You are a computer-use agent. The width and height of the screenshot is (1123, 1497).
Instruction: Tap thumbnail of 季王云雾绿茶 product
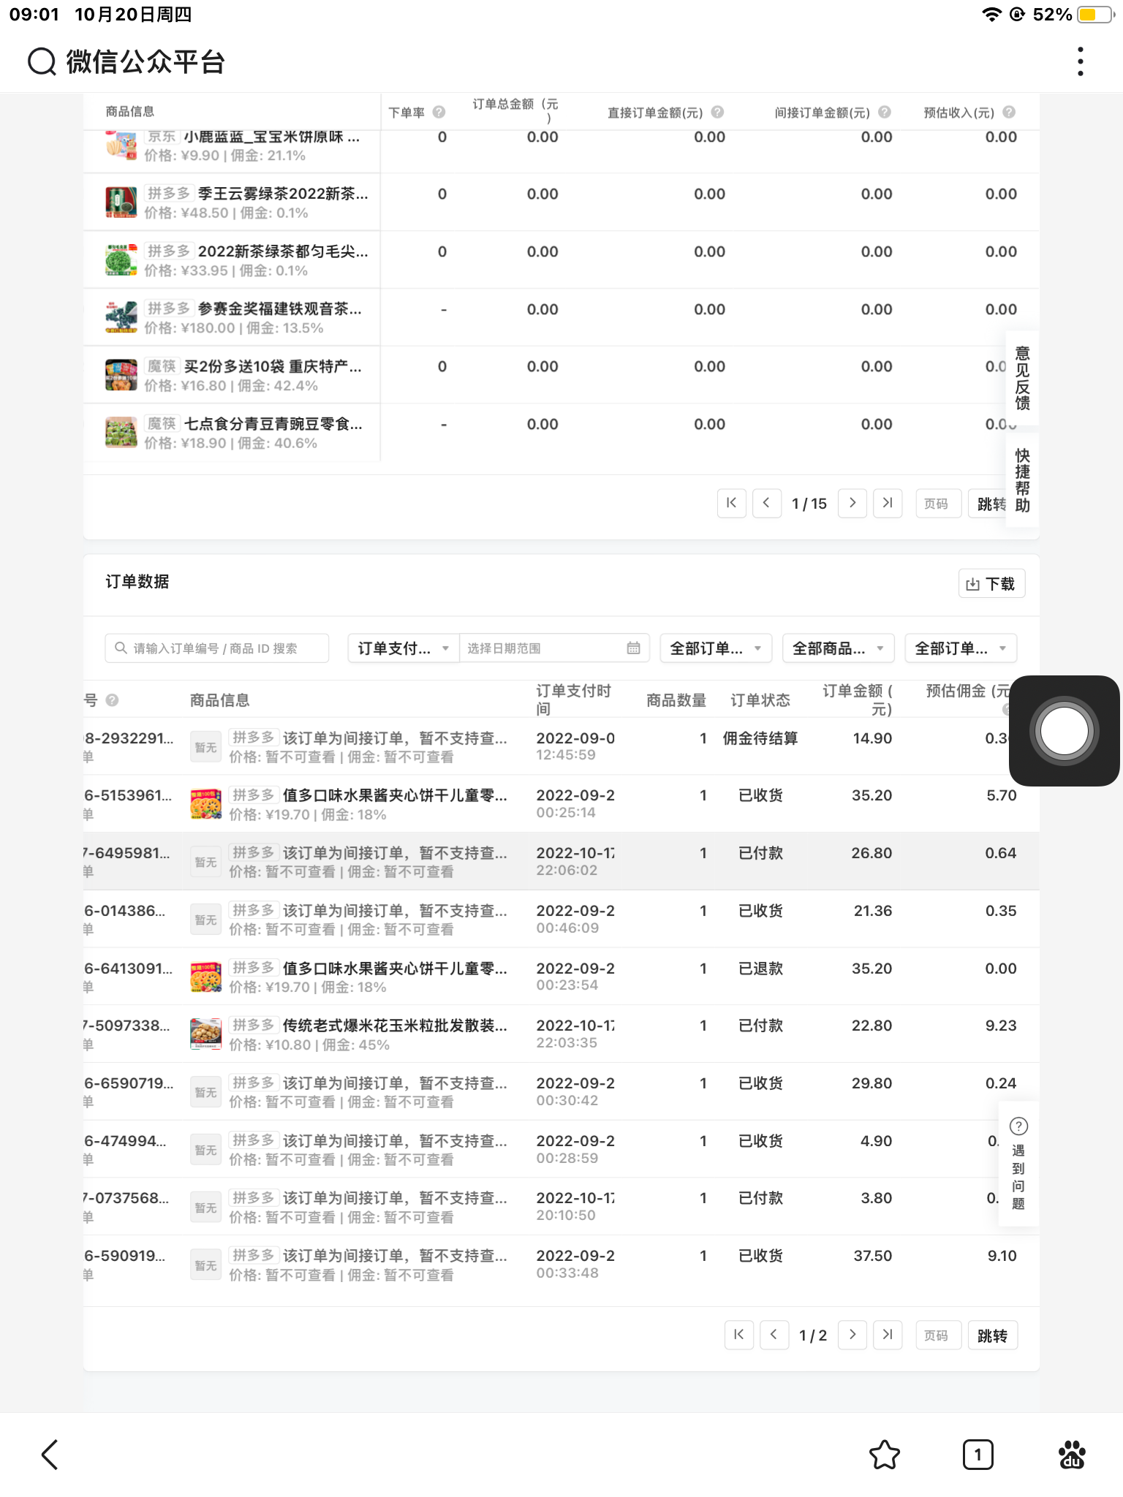point(121,202)
